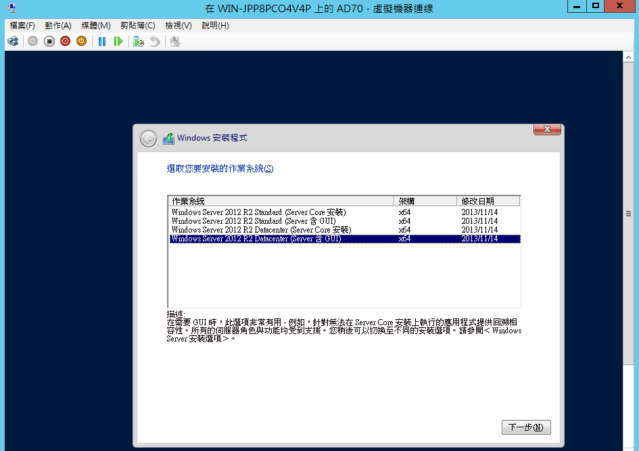Open the 動作(A) menu
Screen dimensions: 639x451
click(x=58, y=26)
